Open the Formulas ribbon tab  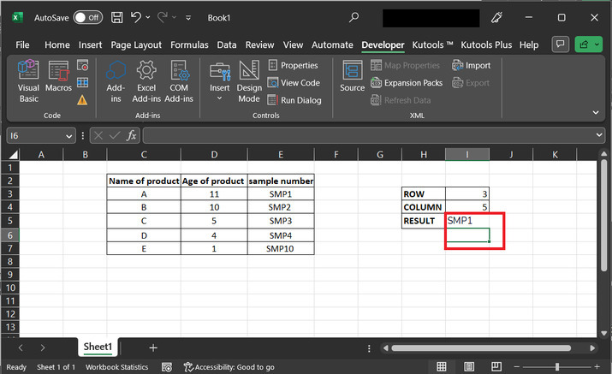pos(189,45)
